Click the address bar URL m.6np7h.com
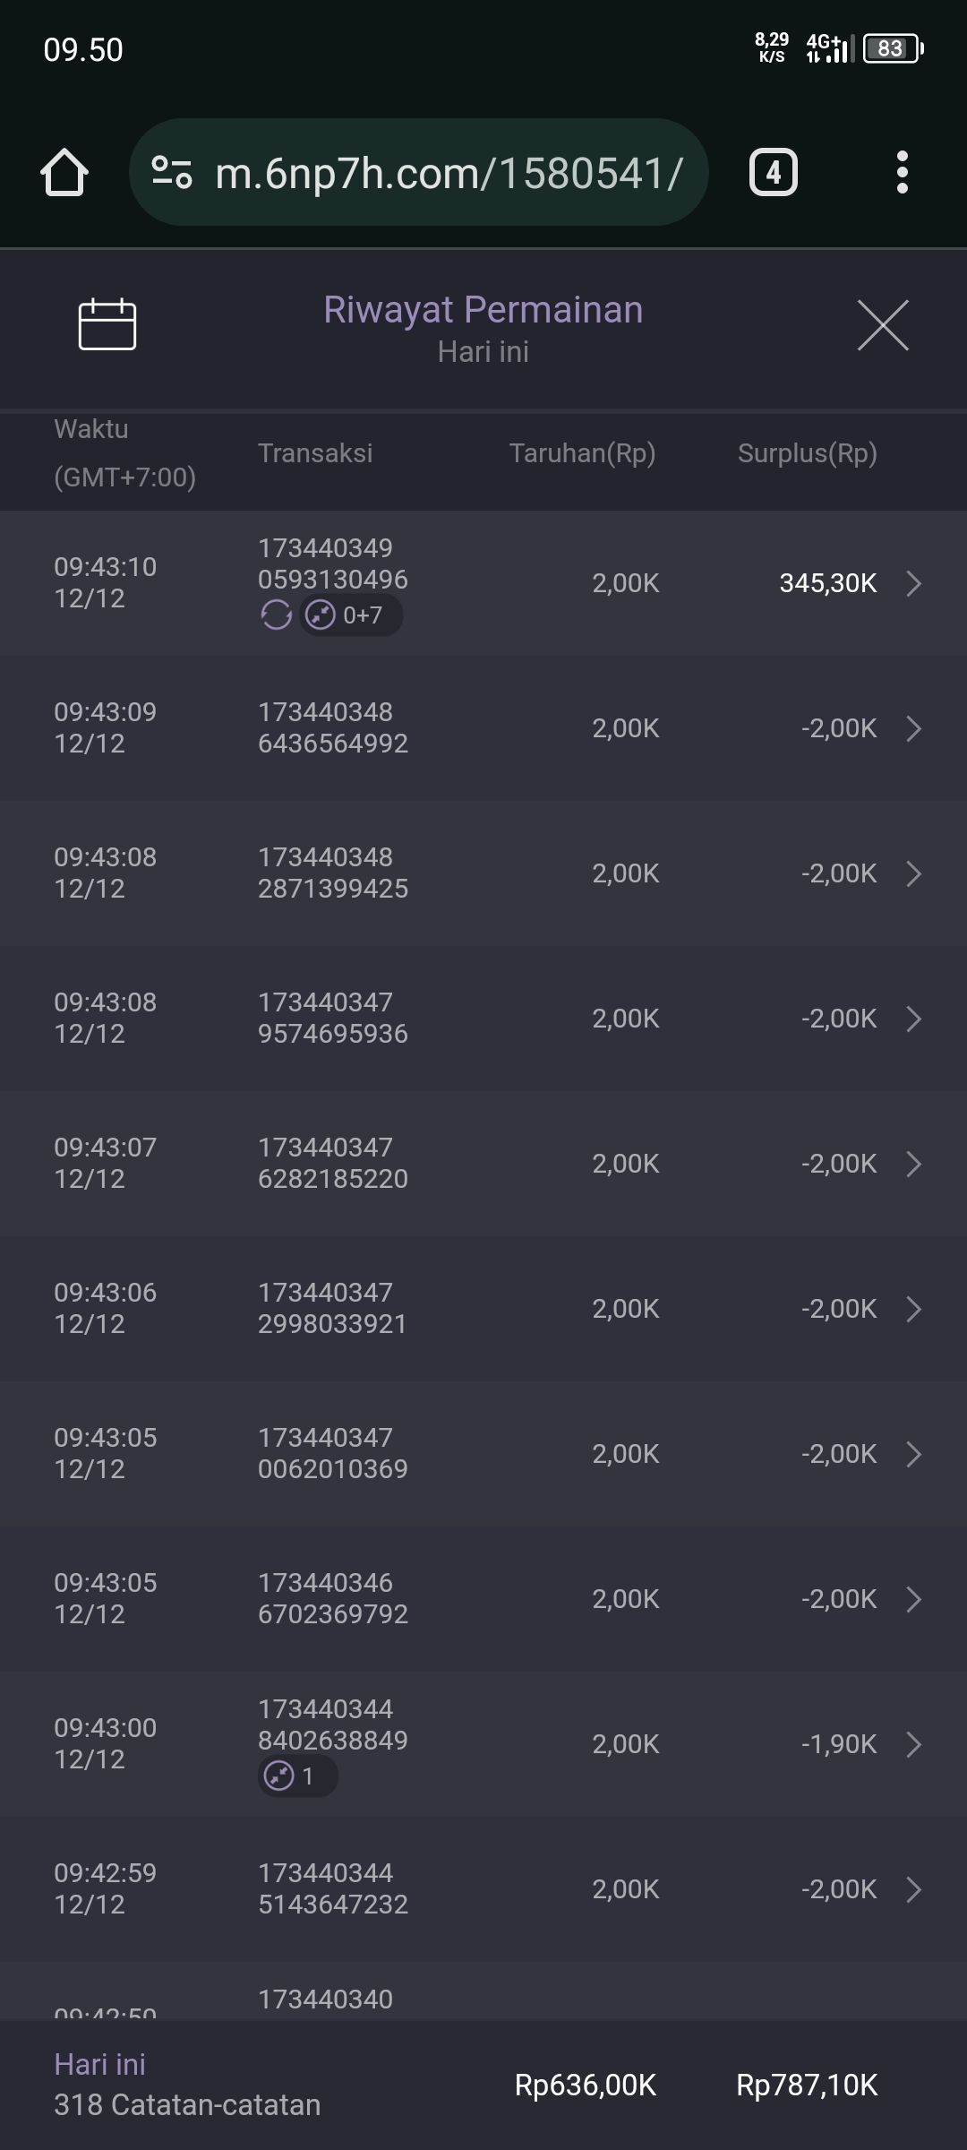This screenshot has width=967, height=2150. coord(448,173)
